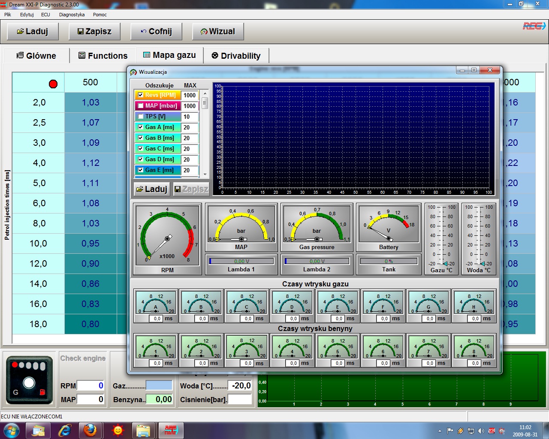Select map cell 1,03 in row 2,0
The height and width of the screenshot is (439, 549).
click(x=90, y=102)
